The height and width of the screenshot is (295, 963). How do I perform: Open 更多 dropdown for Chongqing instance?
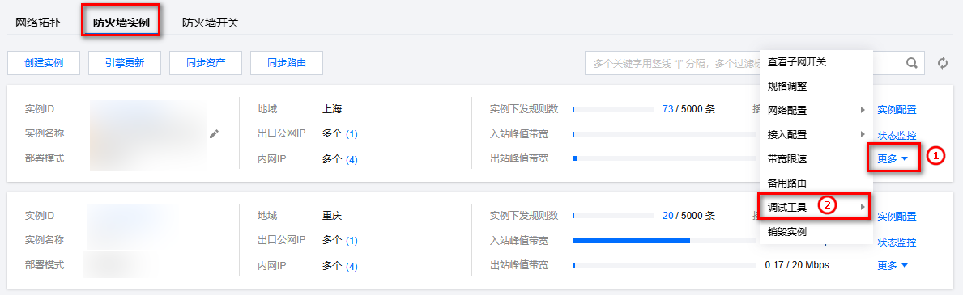[893, 265]
